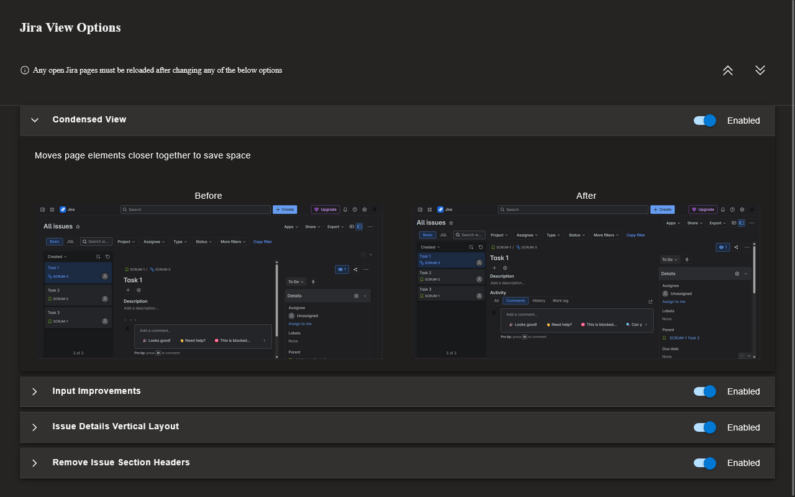This screenshot has width=795, height=497.
Task: Switch to the History activity tab
Action: 538,300
